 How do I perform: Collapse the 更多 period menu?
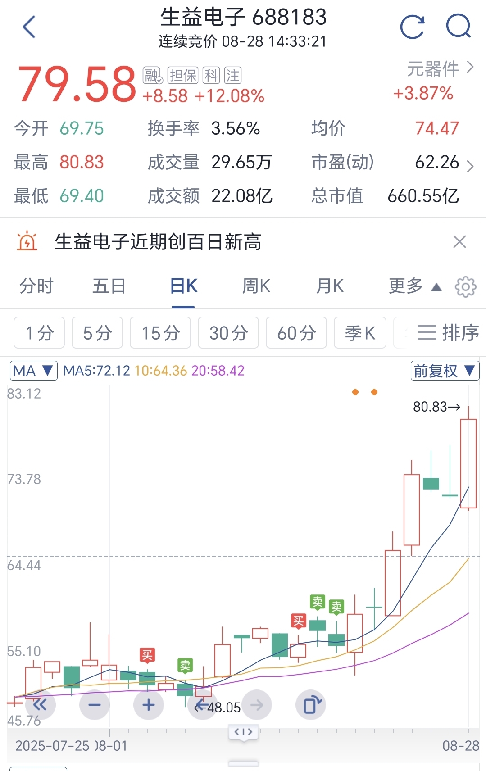click(415, 286)
